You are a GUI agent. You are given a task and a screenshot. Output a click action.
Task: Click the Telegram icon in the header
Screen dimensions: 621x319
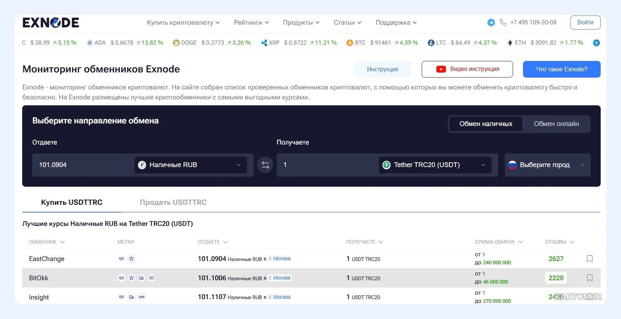pos(491,23)
